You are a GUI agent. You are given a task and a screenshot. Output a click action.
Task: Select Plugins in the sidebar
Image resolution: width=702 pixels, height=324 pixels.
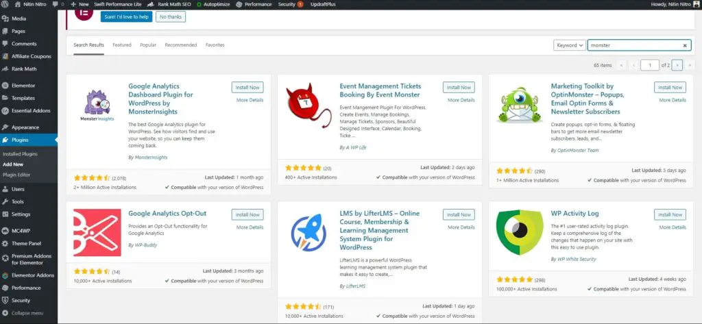29,140
